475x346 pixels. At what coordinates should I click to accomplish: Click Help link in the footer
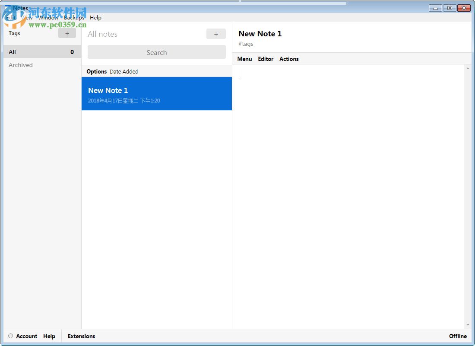49,336
